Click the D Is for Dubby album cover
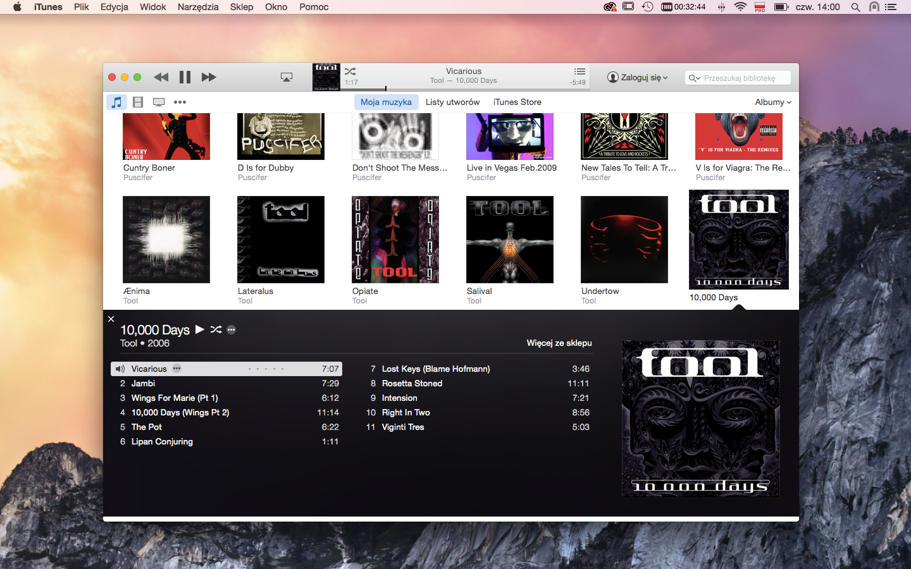The image size is (911, 569). click(x=281, y=137)
